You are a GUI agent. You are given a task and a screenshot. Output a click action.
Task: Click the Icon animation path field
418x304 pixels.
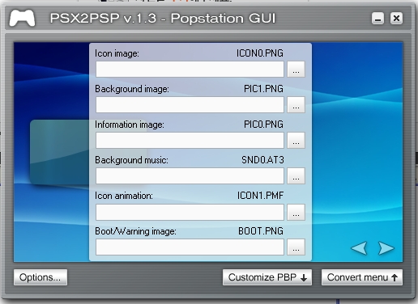[190, 212]
